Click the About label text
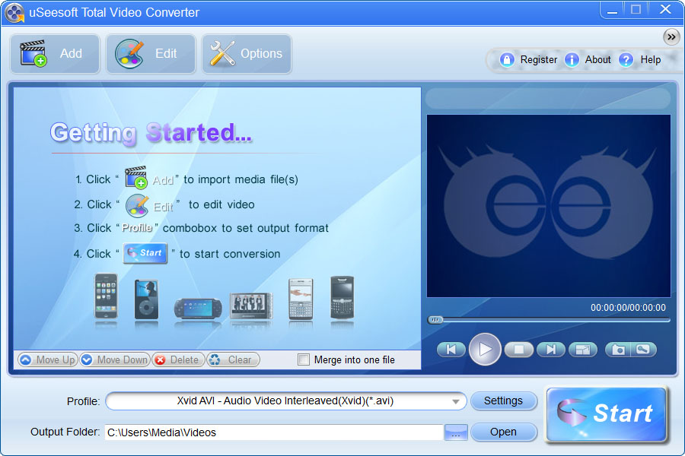 click(x=597, y=60)
